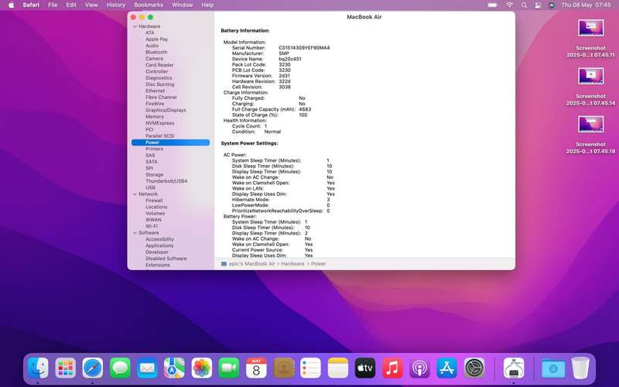Open the Edit menu
619x387 pixels.
coord(71,5)
